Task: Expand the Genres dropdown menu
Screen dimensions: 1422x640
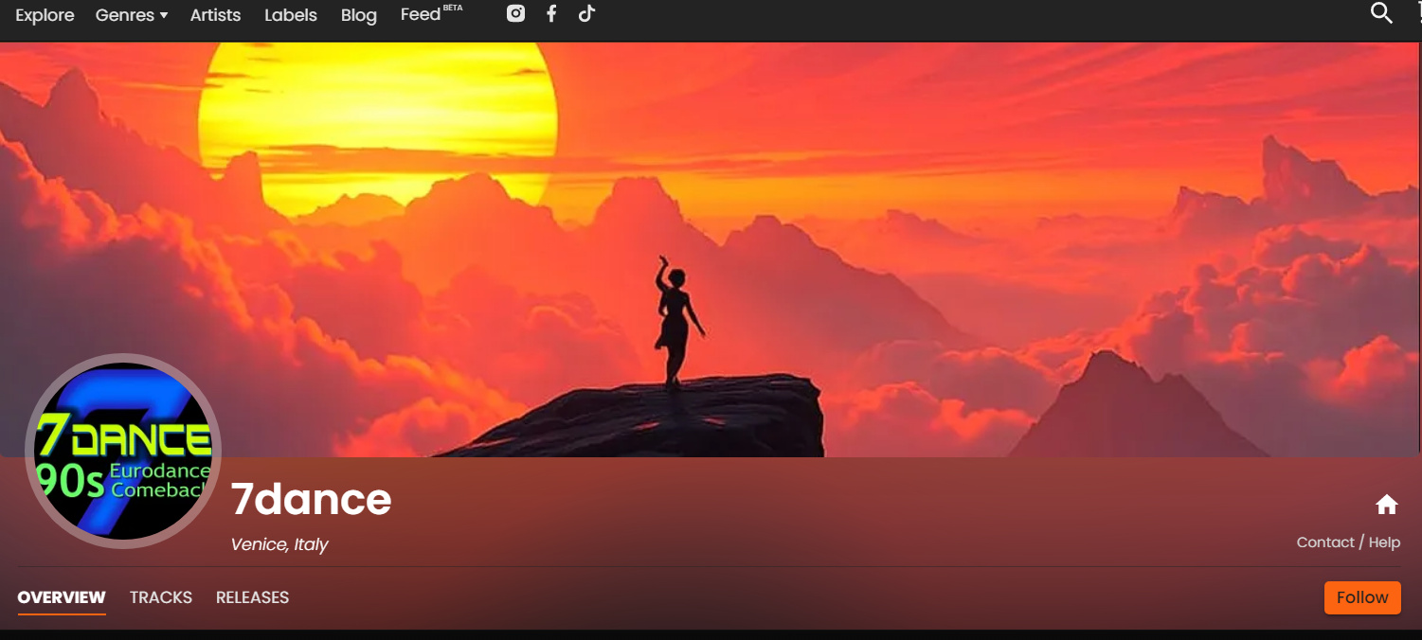Action: click(x=131, y=15)
